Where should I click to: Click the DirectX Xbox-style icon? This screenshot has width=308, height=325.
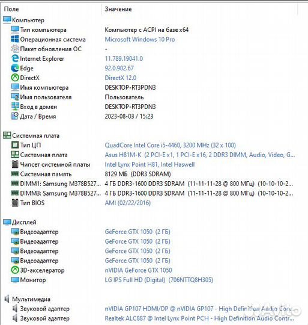[x=15, y=78]
